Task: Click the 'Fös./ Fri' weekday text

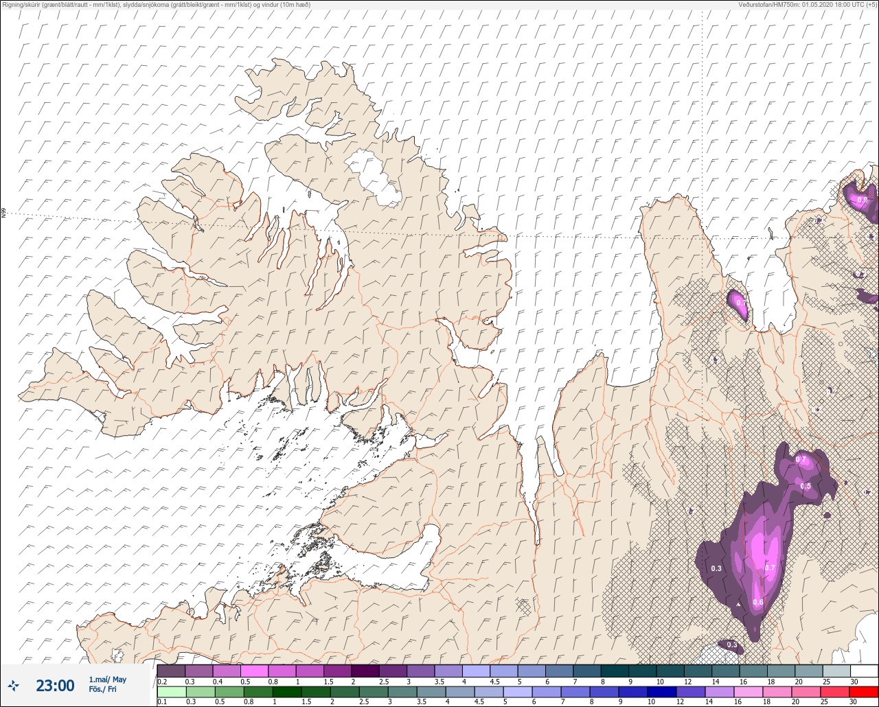Action: tap(102, 689)
